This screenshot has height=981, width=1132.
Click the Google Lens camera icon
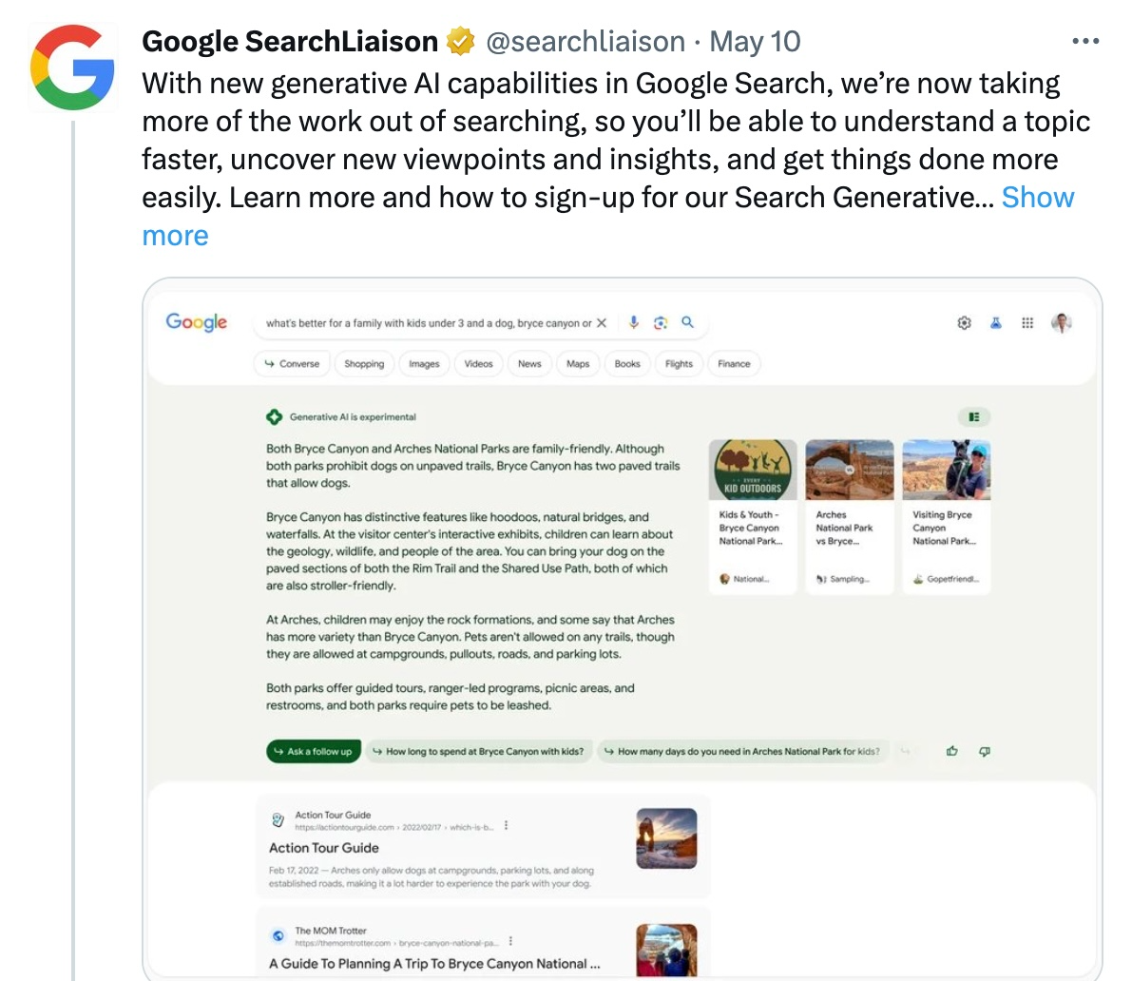click(x=661, y=323)
